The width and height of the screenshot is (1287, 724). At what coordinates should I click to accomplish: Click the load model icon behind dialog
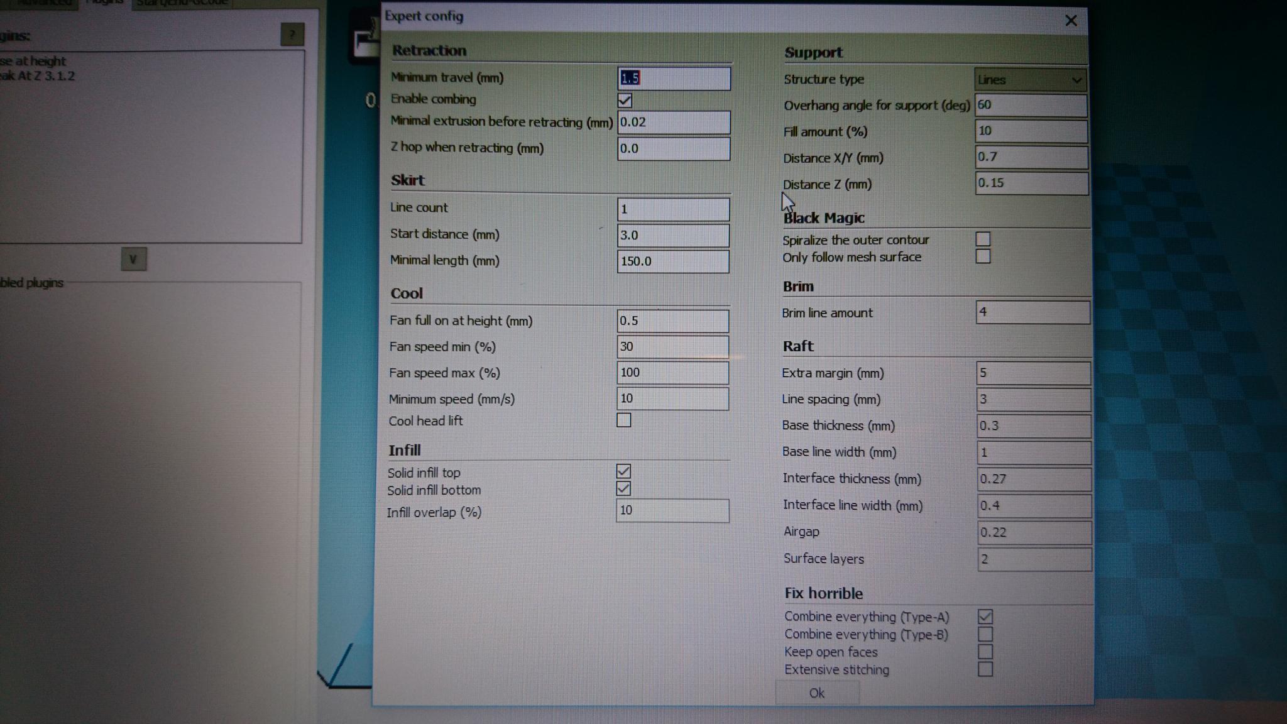[364, 43]
